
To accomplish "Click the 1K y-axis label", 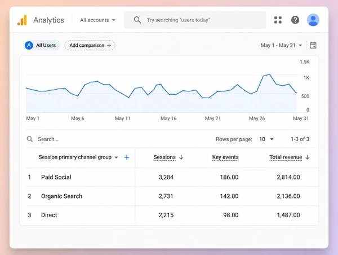I will coord(306,78).
